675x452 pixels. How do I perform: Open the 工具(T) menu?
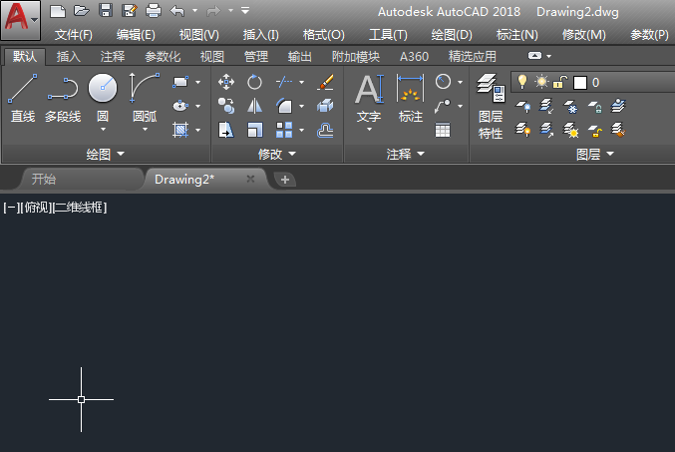click(x=388, y=35)
